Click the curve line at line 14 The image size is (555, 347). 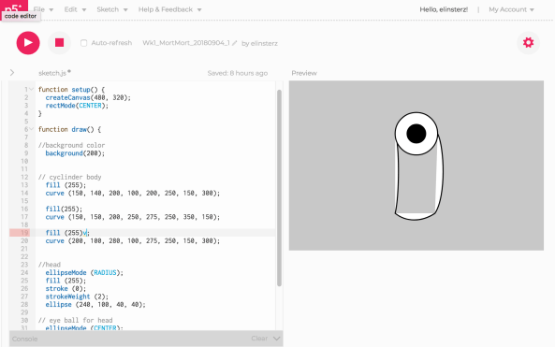(x=133, y=193)
